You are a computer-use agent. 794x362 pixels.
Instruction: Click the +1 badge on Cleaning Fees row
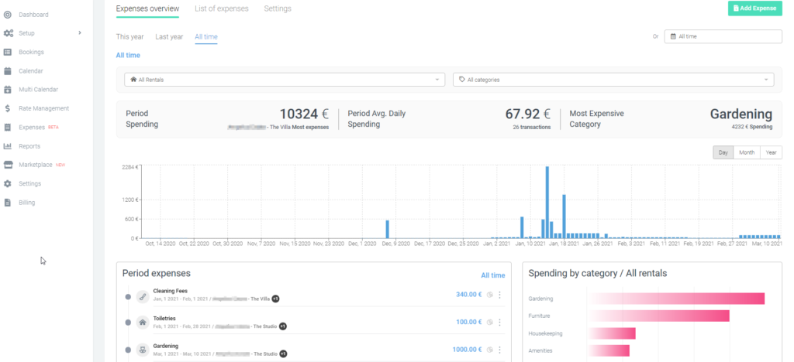coord(275,299)
